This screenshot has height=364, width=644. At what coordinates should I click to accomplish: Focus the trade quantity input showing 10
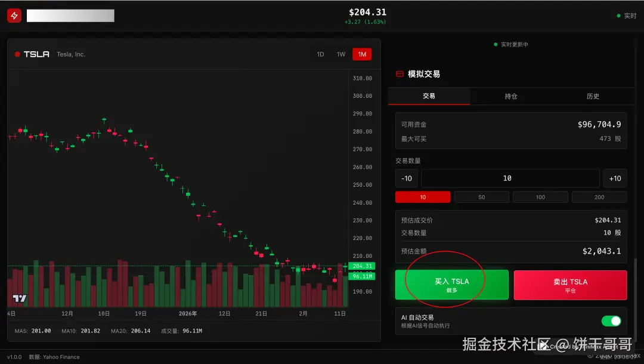point(510,178)
